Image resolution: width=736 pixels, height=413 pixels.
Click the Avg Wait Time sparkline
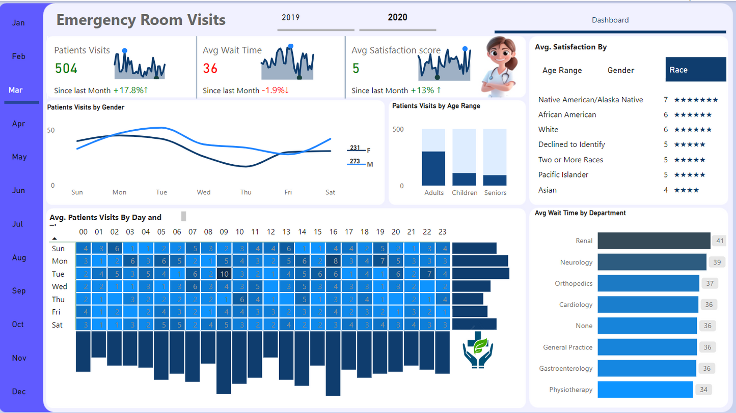pyautogui.click(x=287, y=64)
